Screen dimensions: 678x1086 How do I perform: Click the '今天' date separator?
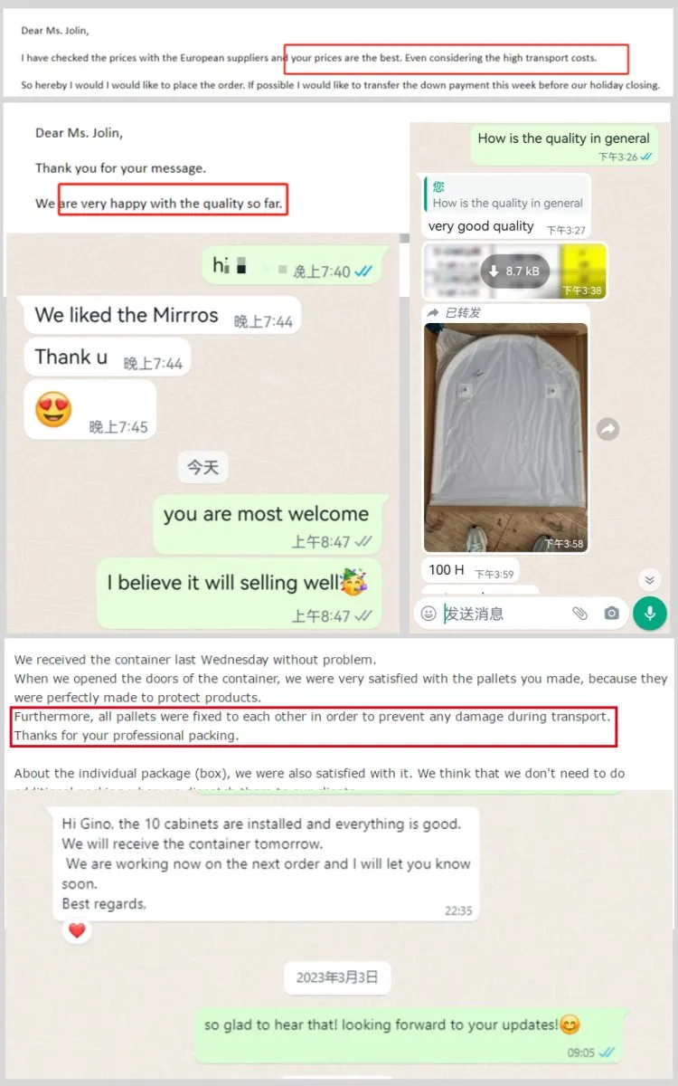[x=203, y=467]
